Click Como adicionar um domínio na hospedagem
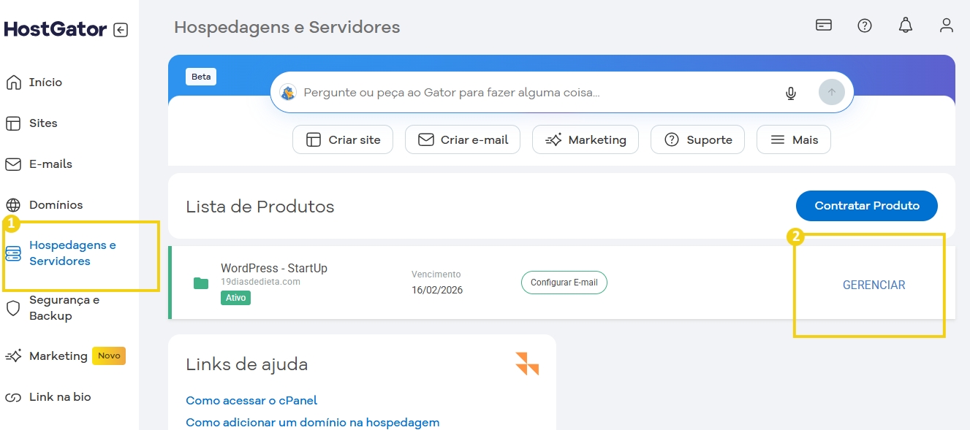This screenshot has width=970, height=430. (312, 422)
